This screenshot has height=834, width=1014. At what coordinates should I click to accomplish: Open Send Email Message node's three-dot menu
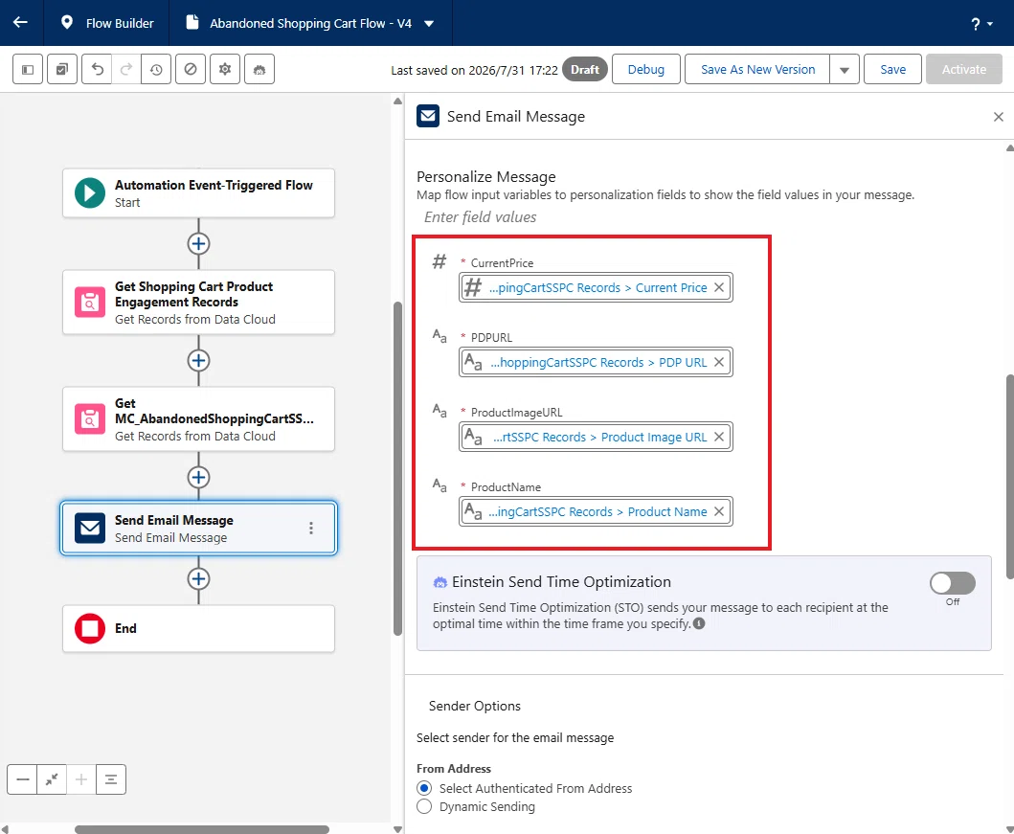tap(311, 529)
